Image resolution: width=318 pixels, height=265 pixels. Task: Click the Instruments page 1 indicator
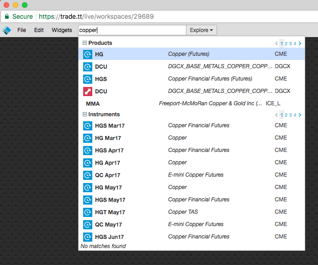(281, 115)
